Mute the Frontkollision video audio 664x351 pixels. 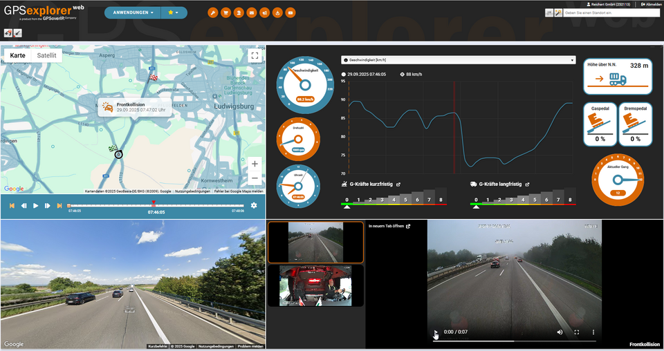(560, 332)
